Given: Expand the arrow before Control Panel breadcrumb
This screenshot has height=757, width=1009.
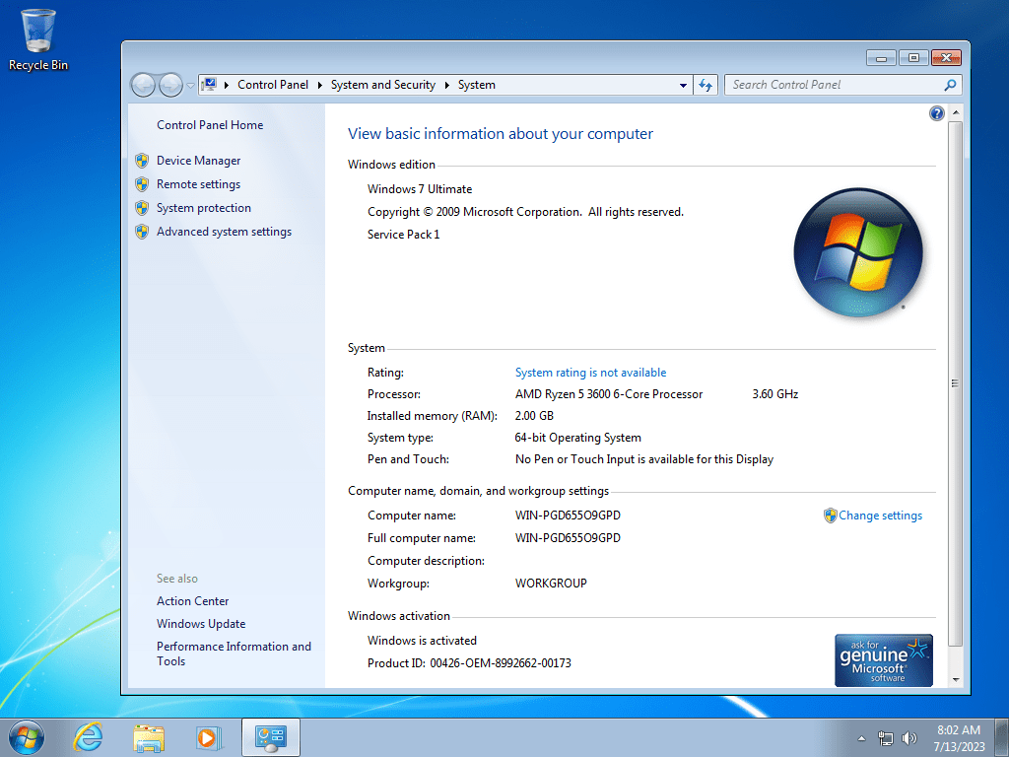Looking at the screenshot, I should [227, 85].
